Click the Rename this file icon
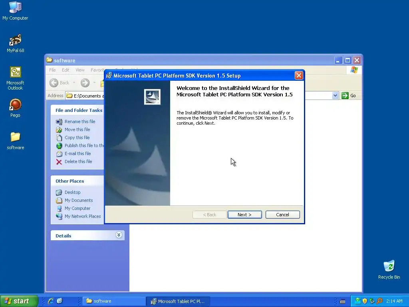This screenshot has width=409, height=307. 59,122
